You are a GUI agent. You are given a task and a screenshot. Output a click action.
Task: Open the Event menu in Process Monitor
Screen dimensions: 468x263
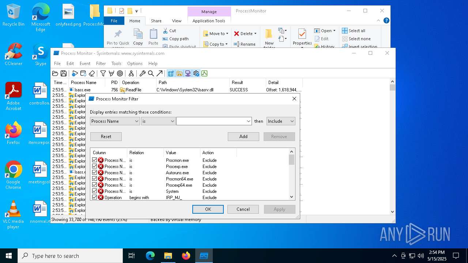coord(85,64)
